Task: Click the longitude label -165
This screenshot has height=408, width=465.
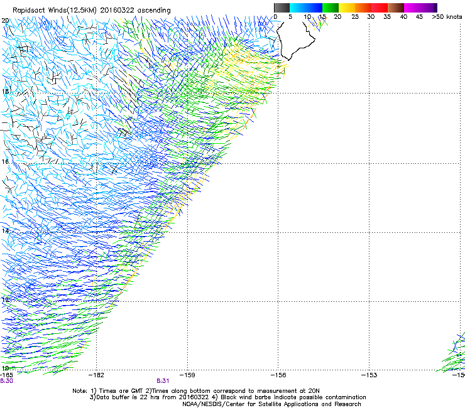Action: (6, 375)
